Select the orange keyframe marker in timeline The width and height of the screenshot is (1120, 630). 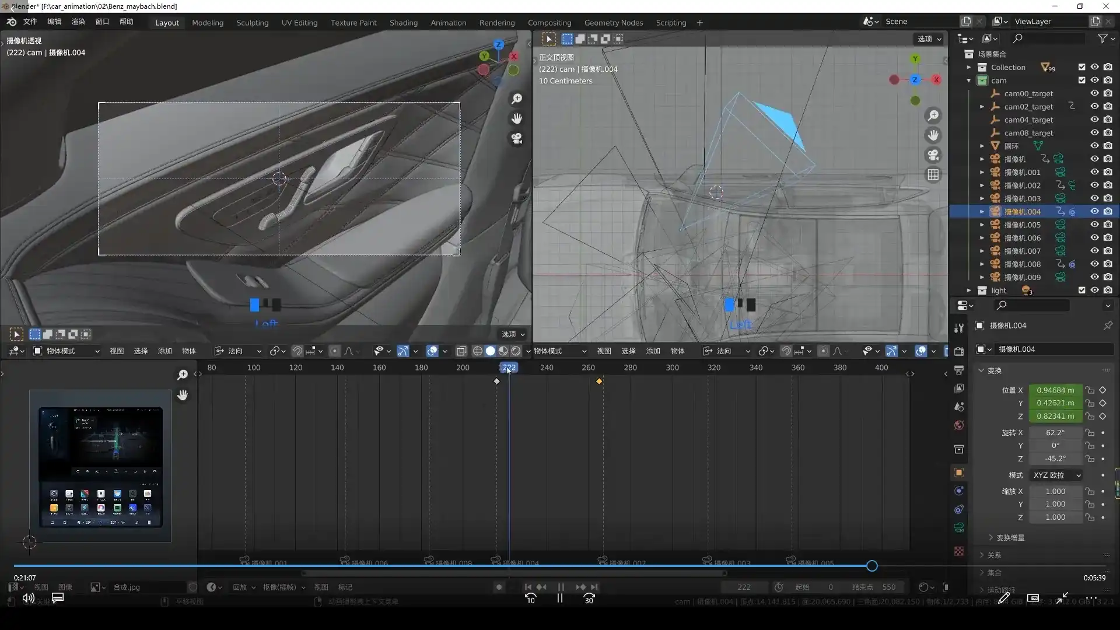[x=599, y=381]
